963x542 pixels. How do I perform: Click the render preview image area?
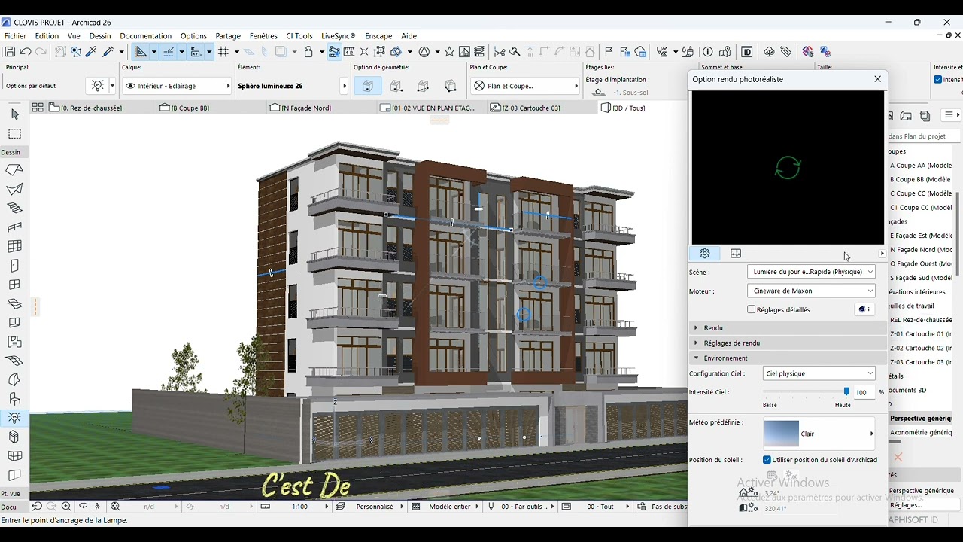(x=788, y=167)
